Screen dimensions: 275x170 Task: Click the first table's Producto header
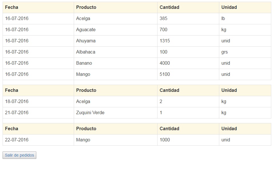86,7
